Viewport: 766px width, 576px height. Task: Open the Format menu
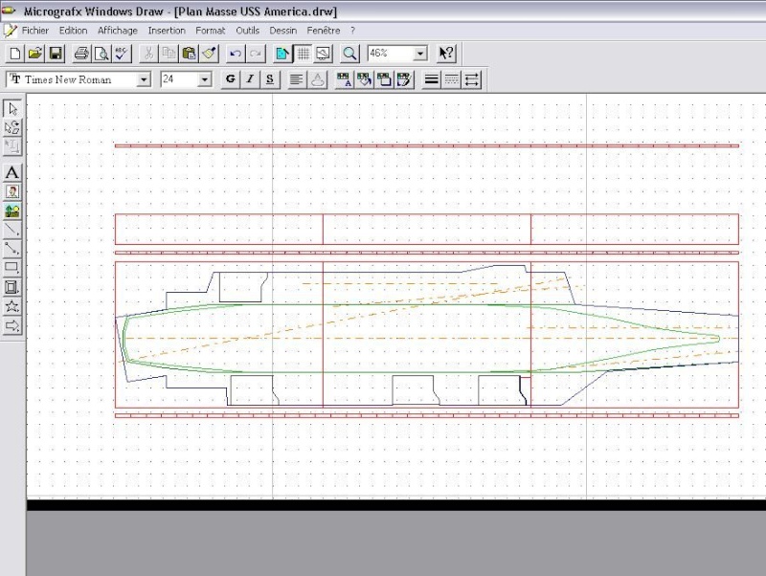210,31
